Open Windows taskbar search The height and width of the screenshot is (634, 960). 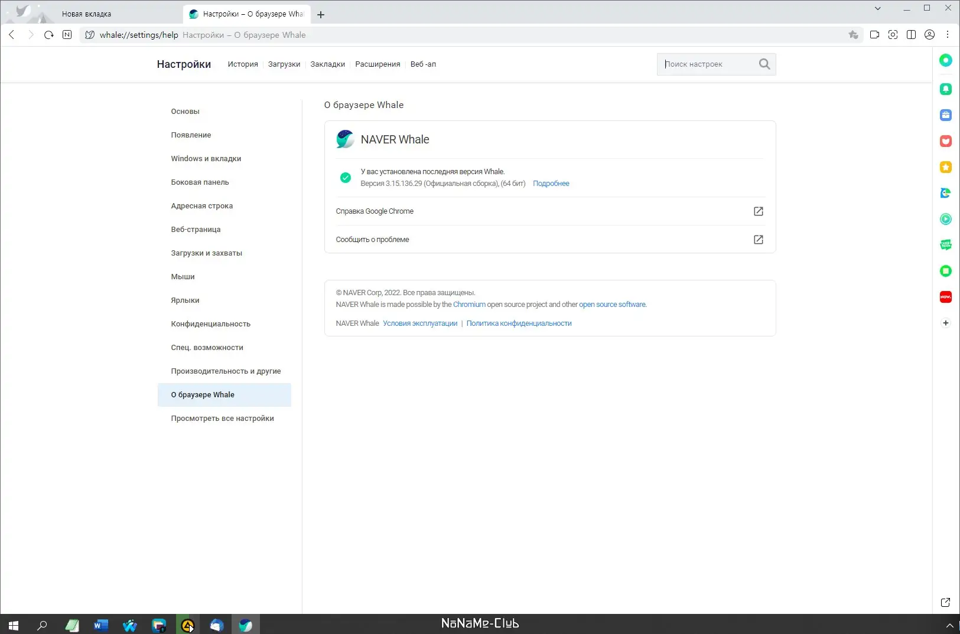42,625
